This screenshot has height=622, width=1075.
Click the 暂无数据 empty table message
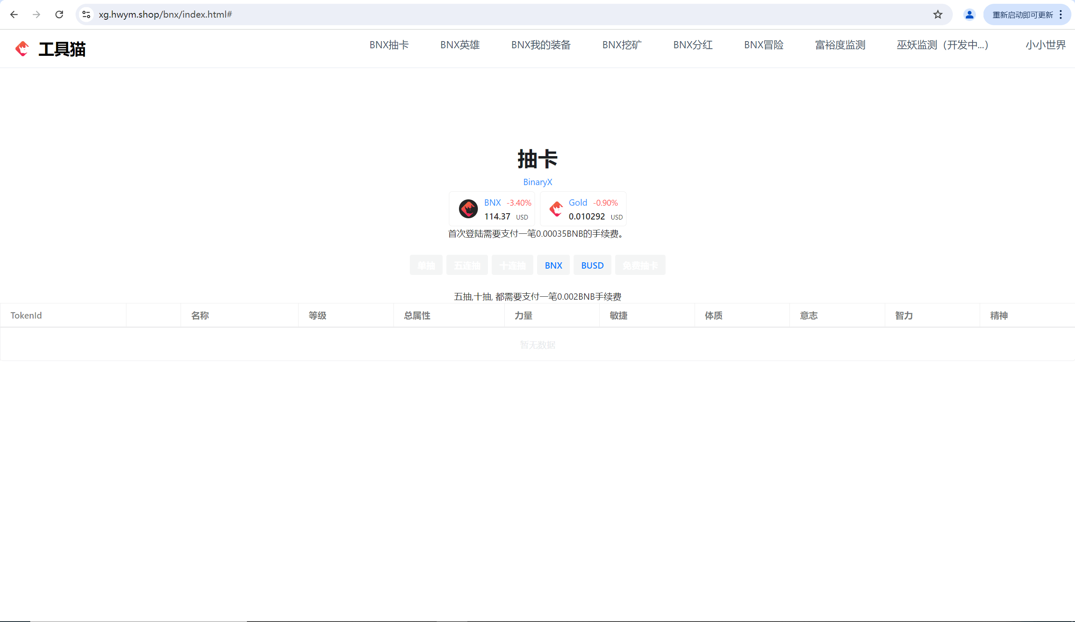click(x=537, y=345)
